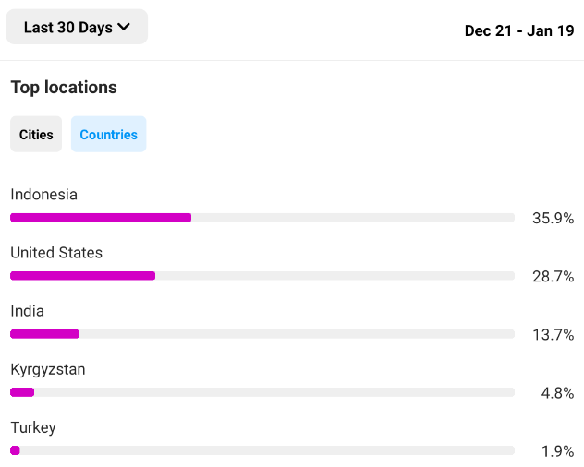Image resolution: width=584 pixels, height=467 pixels.
Task: Click the 13.7% value for India
Action: (x=554, y=335)
